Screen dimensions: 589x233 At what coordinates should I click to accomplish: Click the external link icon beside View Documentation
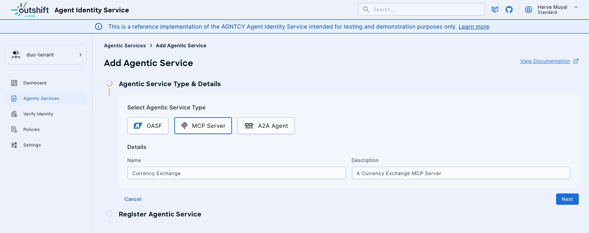576,61
